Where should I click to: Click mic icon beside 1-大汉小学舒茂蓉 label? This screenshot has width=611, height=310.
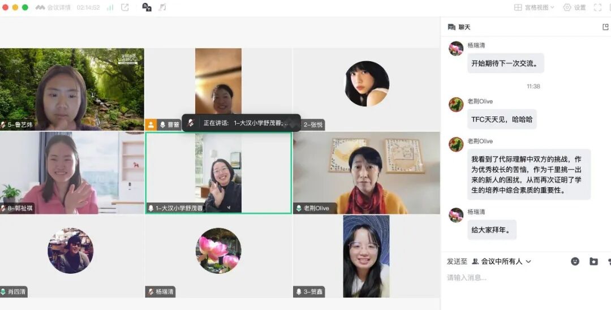(x=151, y=208)
